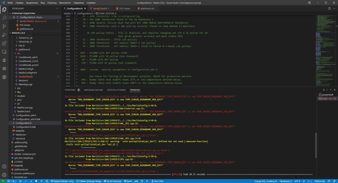Open the Auto Build Marlin 'M' view
338x183 pixels.
pos(4,68)
